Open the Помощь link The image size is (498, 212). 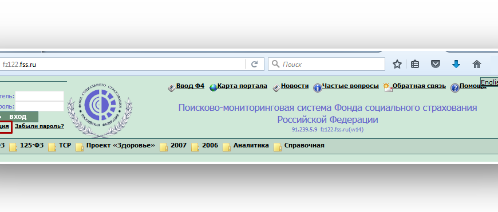point(473,86)
